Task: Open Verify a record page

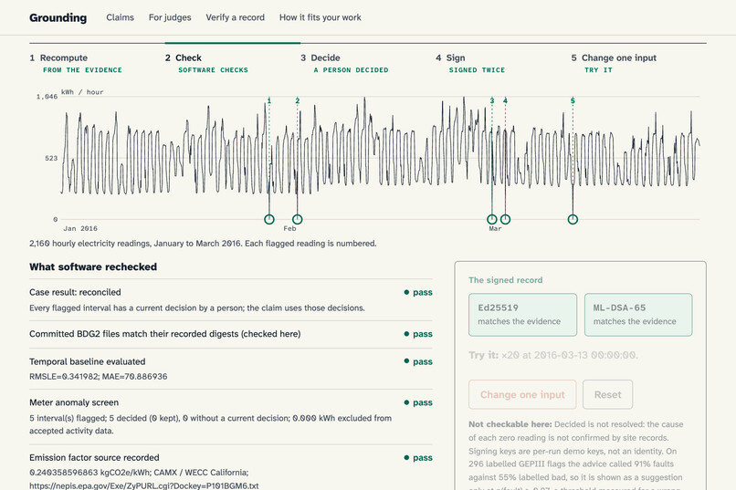Action: point(236,17)
